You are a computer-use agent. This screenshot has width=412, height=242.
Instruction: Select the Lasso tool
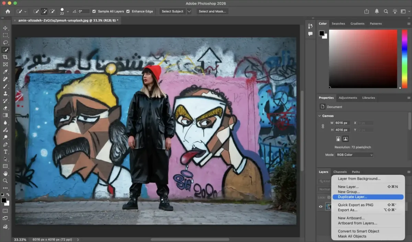coord(5,43)
